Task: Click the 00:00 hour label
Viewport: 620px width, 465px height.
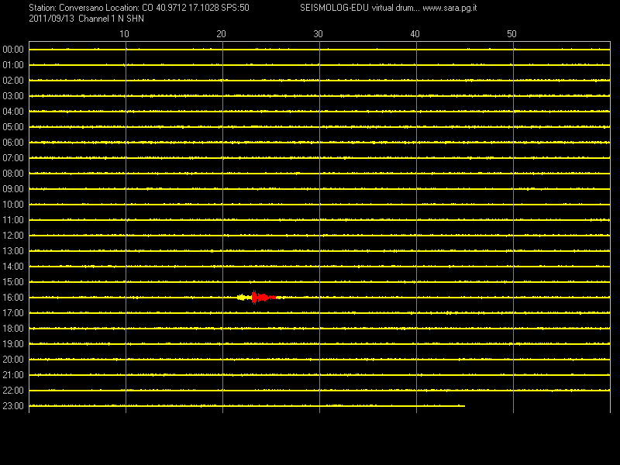Action: [x=13, y=50]
